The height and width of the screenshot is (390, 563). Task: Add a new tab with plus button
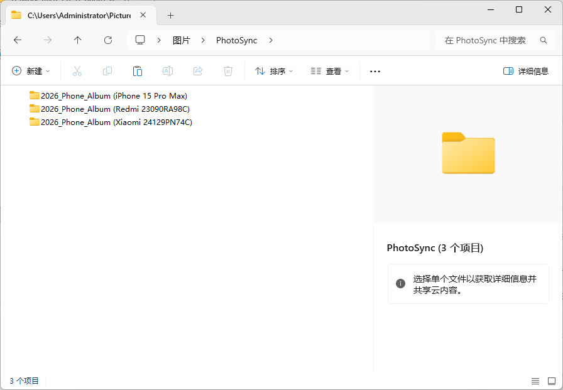click(170, 16)
